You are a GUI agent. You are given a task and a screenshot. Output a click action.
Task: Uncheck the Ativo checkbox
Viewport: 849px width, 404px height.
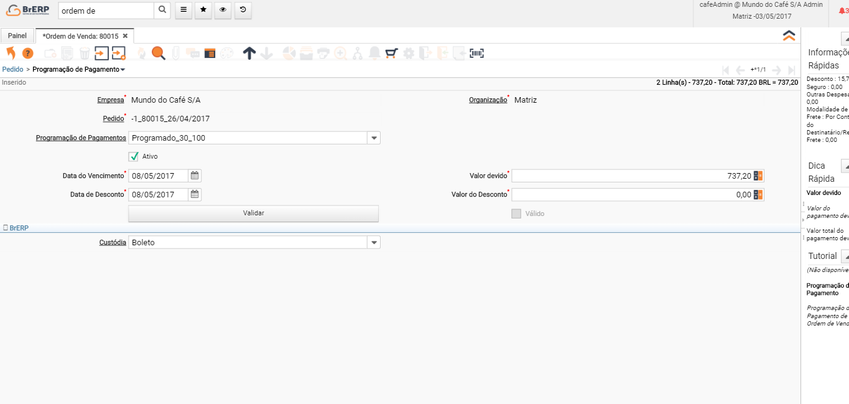[133, 156]
